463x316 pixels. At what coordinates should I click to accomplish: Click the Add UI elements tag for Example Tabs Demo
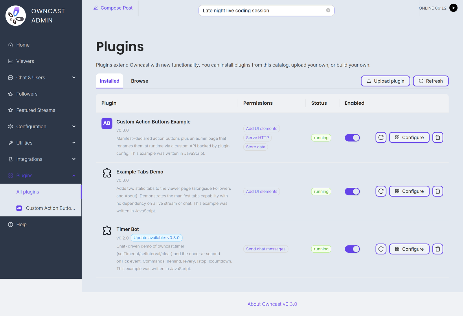pyautogui.click(x=262, y=191)
